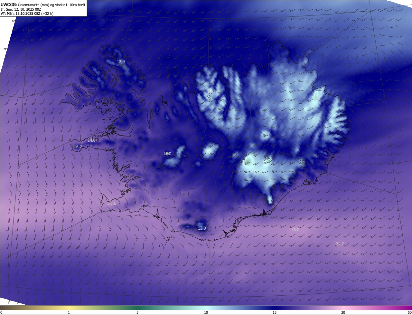Click the 24.0 value label on the map
The height and width of the screenshot is (315, 412).
click(92, 140)
